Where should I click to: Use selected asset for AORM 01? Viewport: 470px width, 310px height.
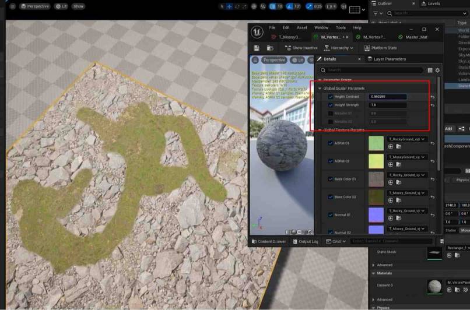click(x=391, y=147)
